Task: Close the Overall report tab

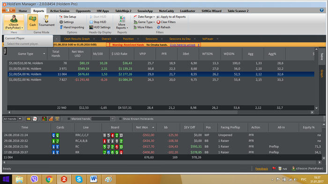Action: pos(115,39)
